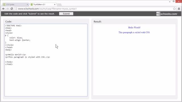Click the page icon in the address bar
Screen dimensions: 182x102
coord(16,9)
